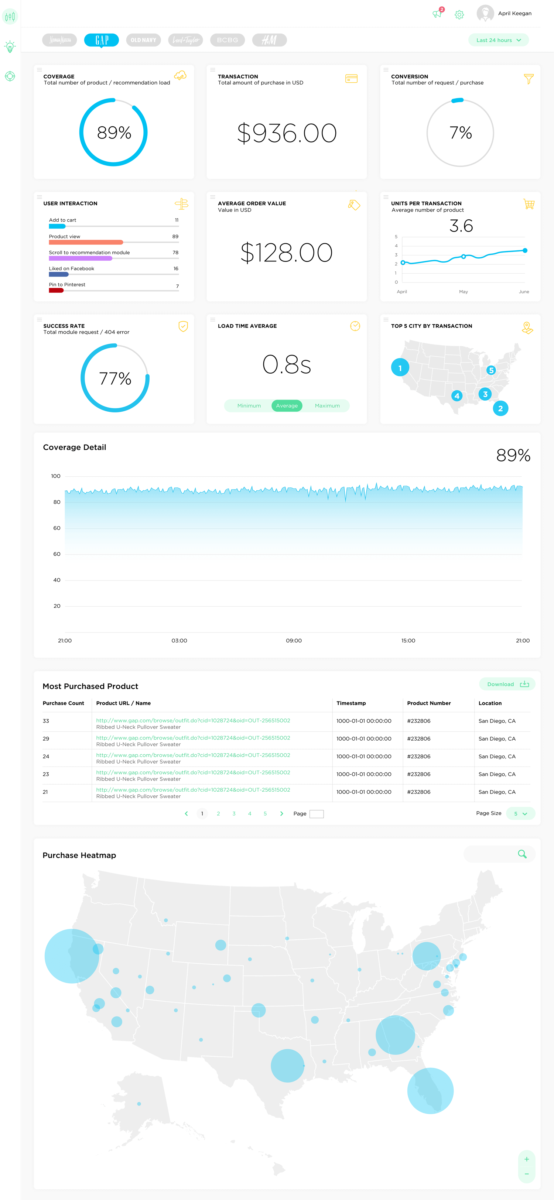Switch to the Lord & Taylor brand tab

click(185, 40)
